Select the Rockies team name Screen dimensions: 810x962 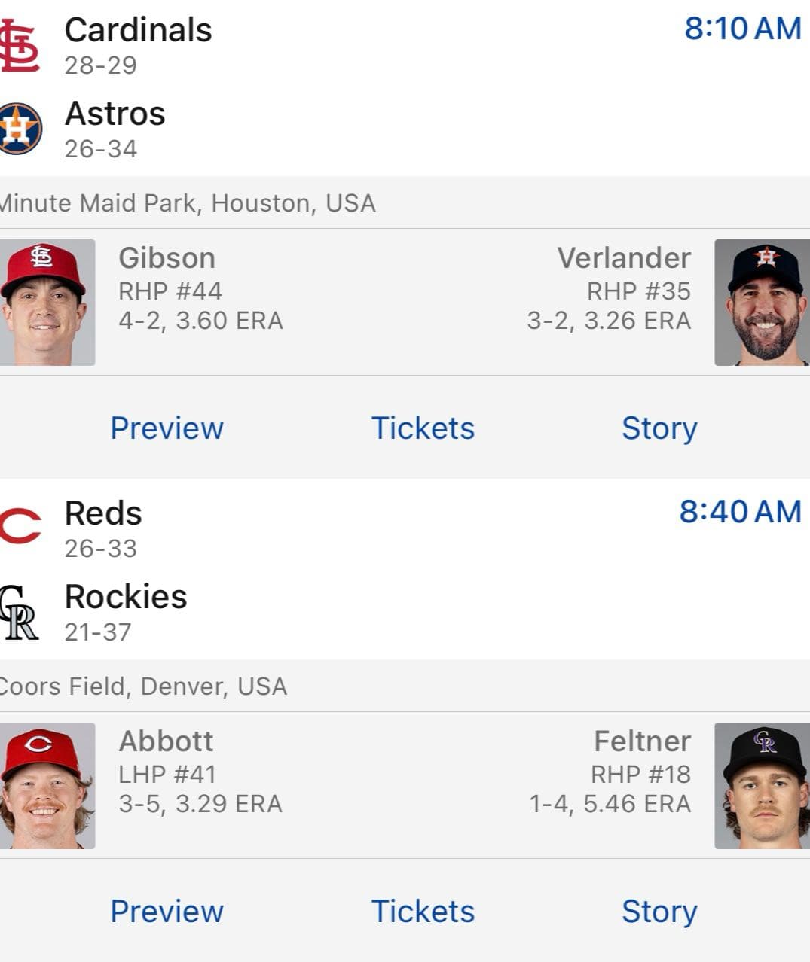126,597
